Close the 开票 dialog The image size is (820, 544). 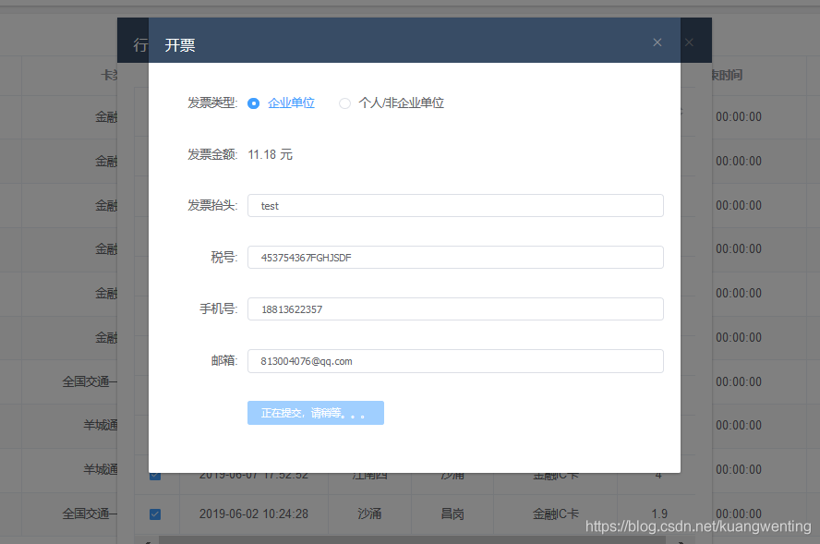click(657, 42)
